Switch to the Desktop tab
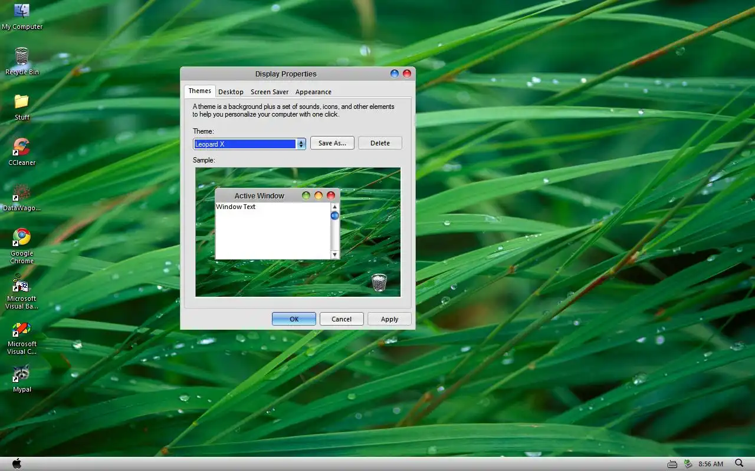The width and height of the screenshot is (755, 471). [x=231, y=92]
